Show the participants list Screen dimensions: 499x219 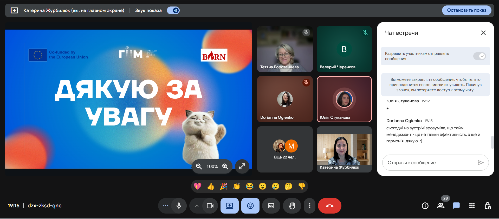pos(440,206)
